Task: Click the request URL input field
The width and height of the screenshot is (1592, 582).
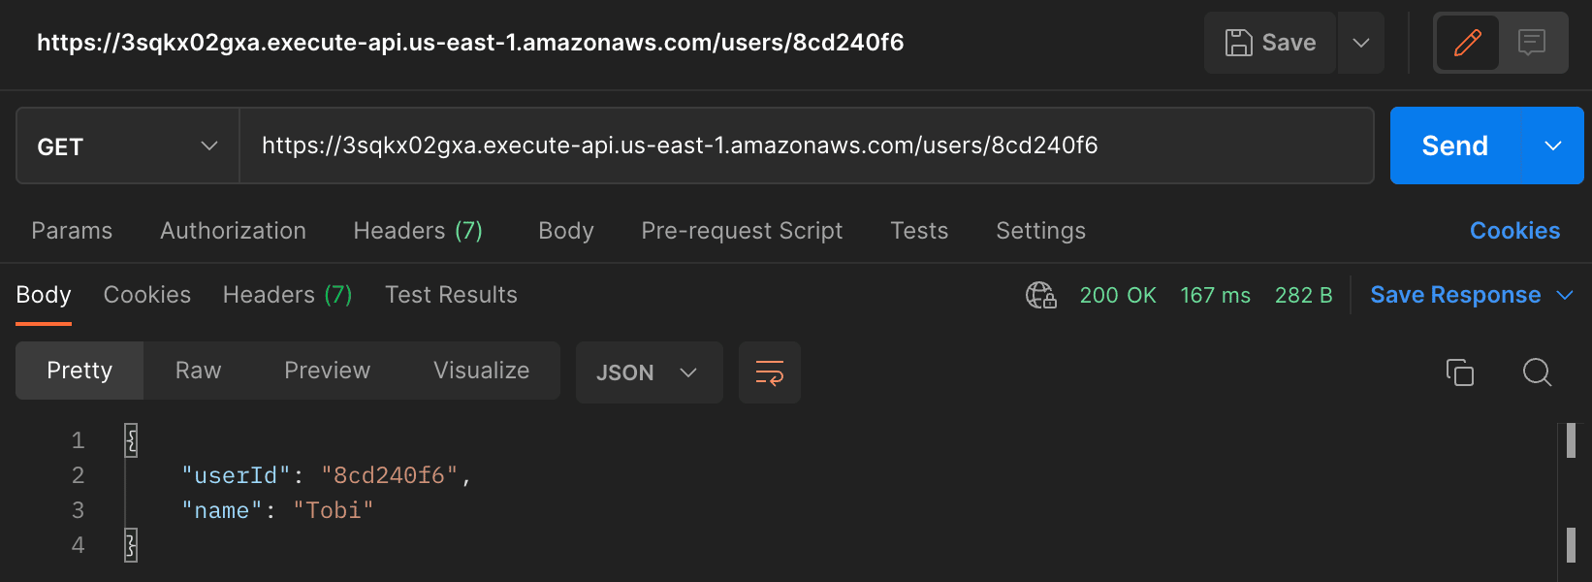Action: [x=807, y=145]
